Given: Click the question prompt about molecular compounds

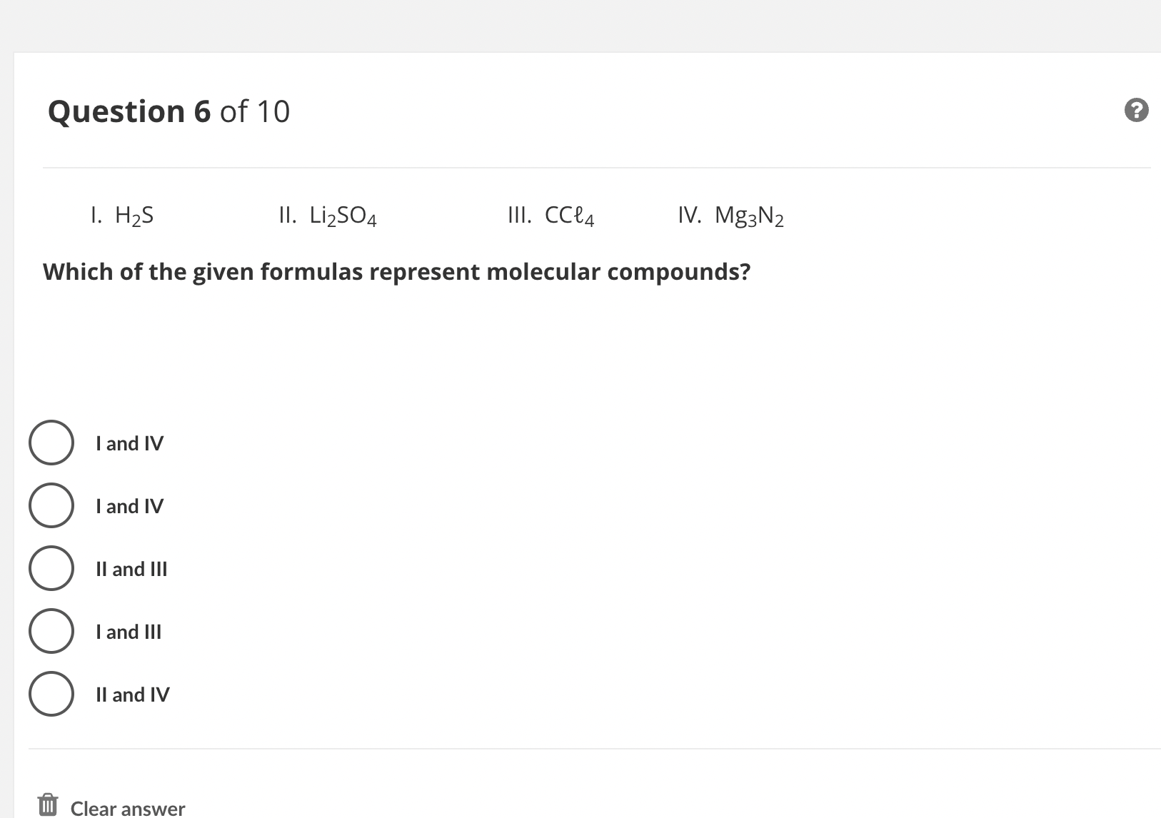Looking at the screenshot, I should (x=397, y=271).
